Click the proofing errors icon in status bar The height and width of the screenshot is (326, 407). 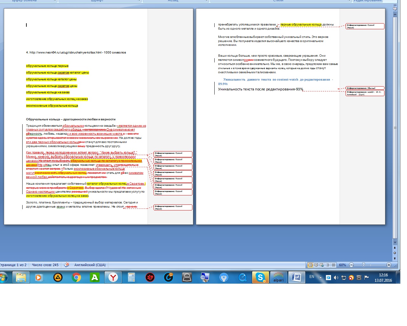66,265
